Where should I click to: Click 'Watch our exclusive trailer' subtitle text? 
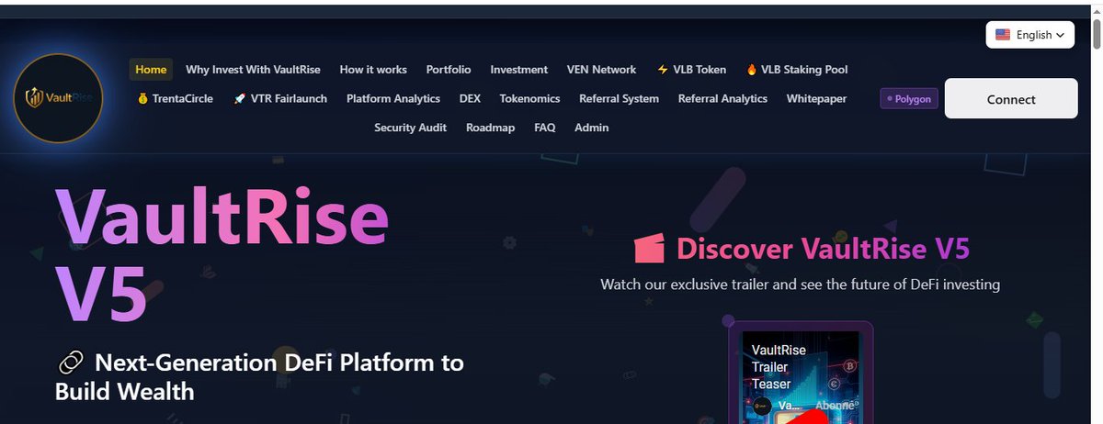[800, 285]
